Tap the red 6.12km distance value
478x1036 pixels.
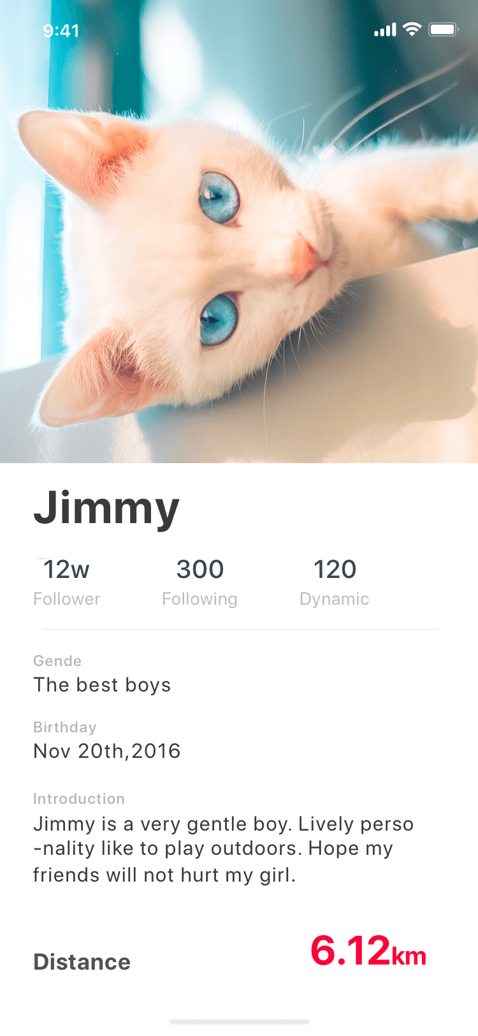point(368,951)
